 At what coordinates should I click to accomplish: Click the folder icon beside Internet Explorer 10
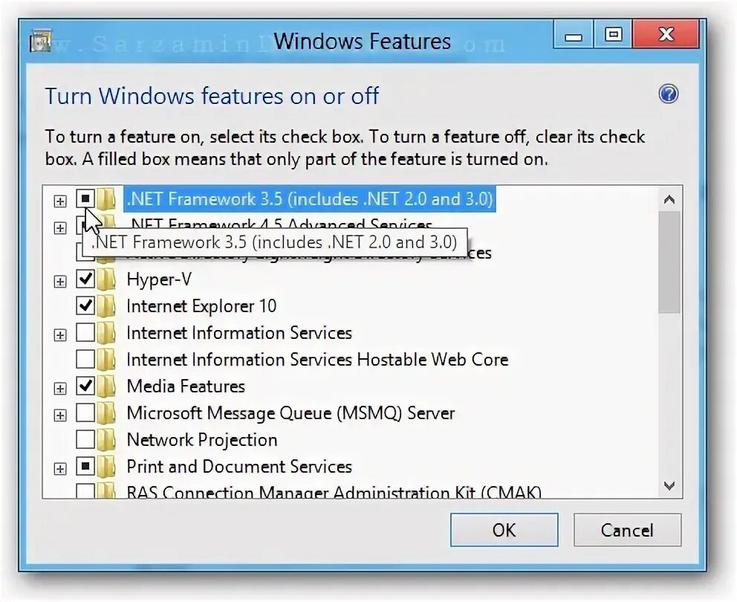[107, 307]
